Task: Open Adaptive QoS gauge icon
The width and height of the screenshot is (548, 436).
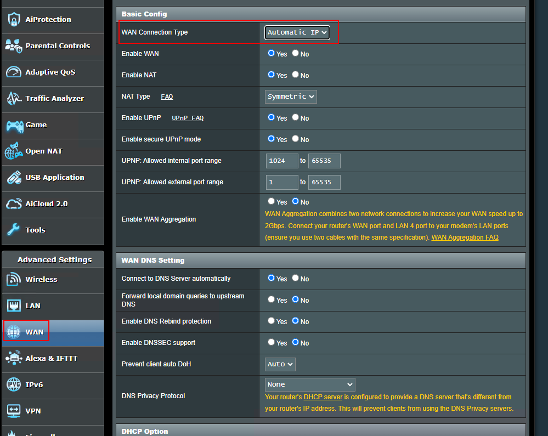Action: coord(14,72)
